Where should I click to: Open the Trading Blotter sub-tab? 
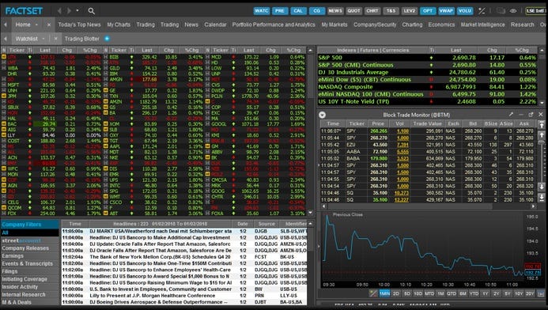coord(81,39)
